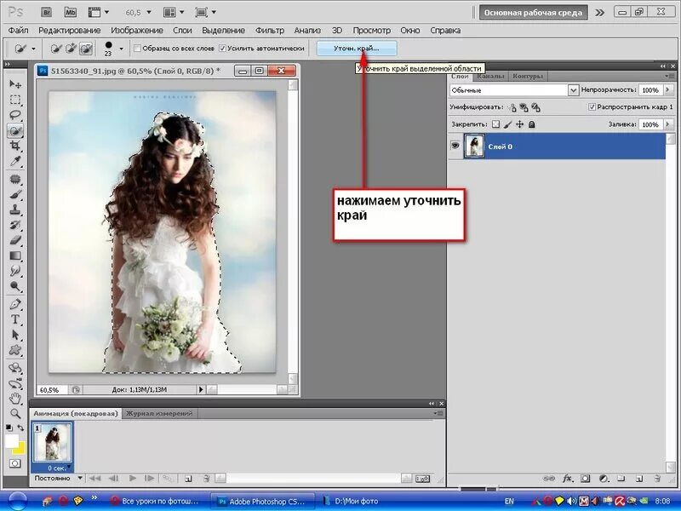Screen dimensions: 681x511
Task: Toggle 'Усилить автоматически' checkbox
Action: 222,49
